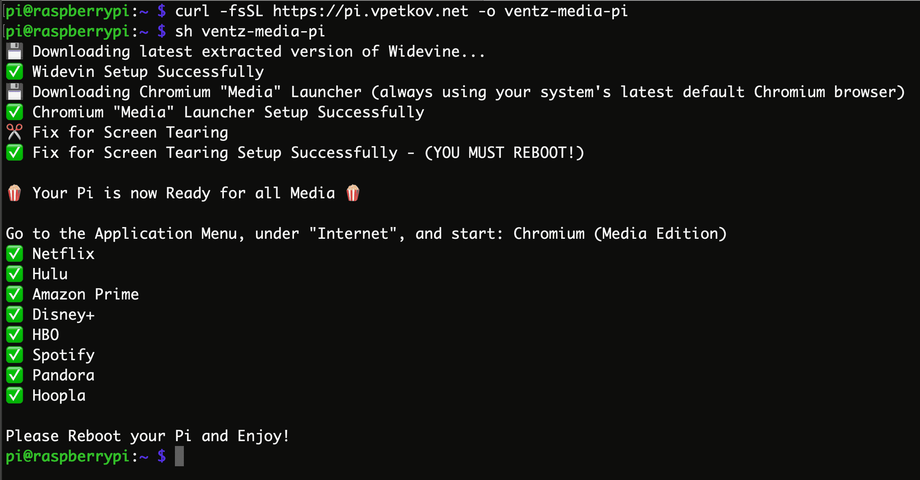Click the green check next to Hulu

pyautogui.click(x=15, y=274)
